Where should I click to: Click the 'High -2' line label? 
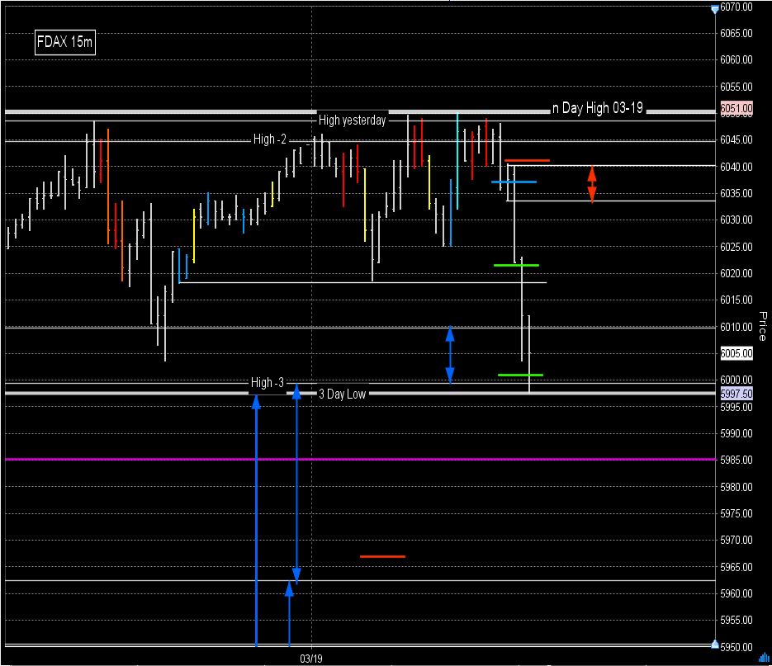[x=269, y=139]
